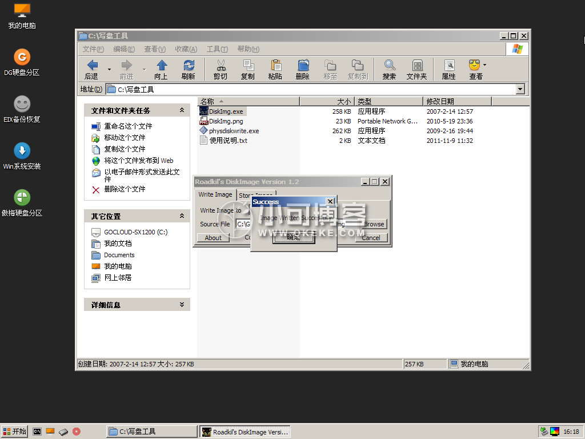This screenshot has height=439, width=585.
Task: Open the Tools menu (工具)
Action: coord(217,49)
